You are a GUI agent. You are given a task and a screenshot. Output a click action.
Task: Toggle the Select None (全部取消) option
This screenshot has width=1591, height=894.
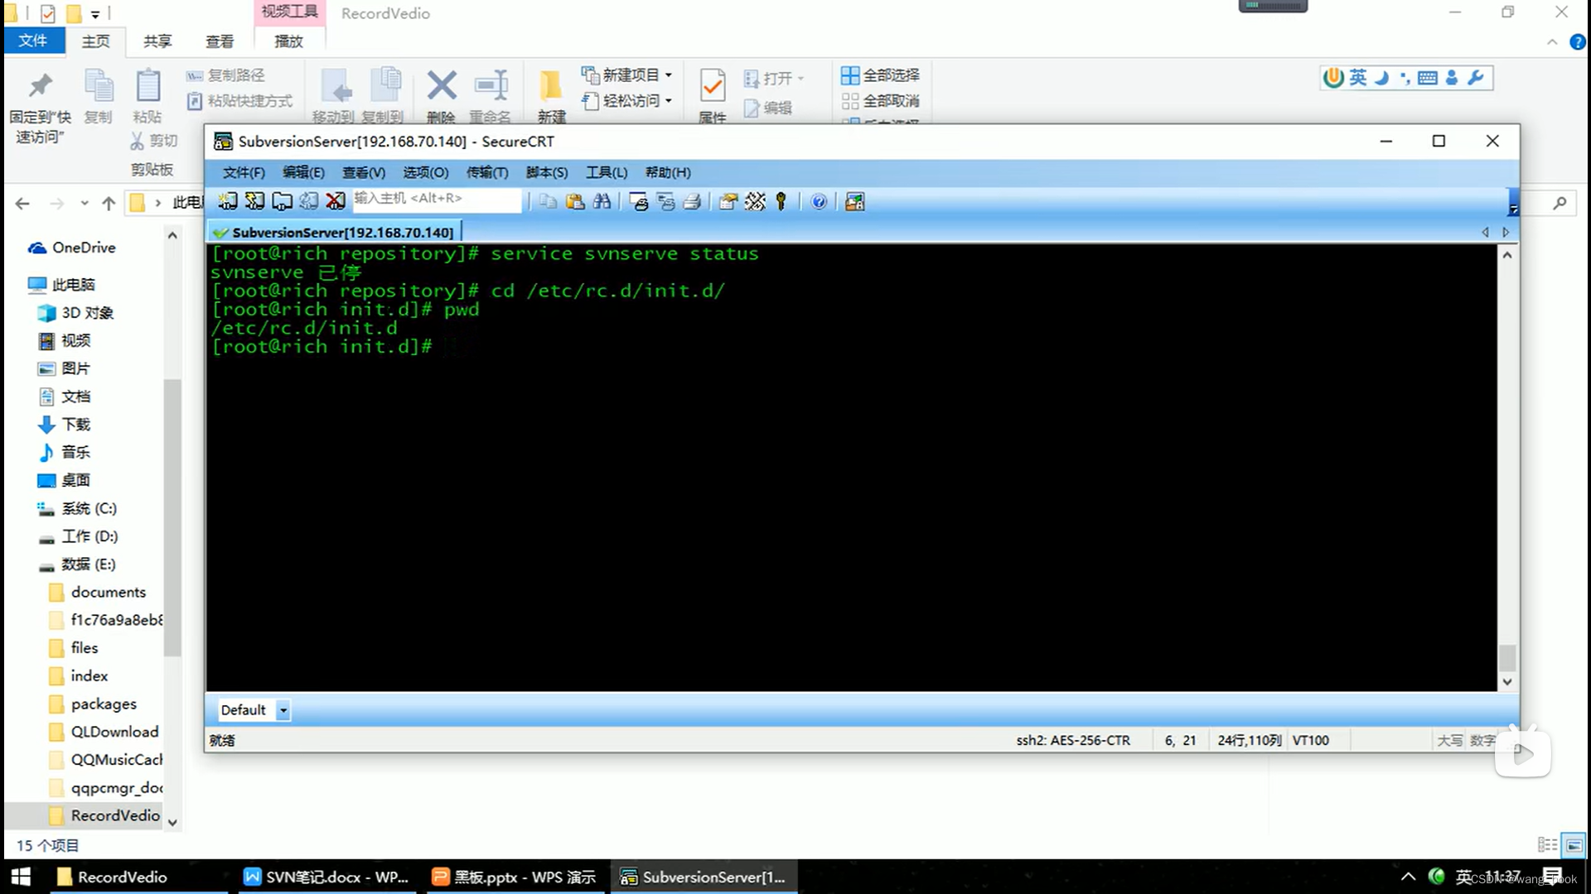pos(880,101)
